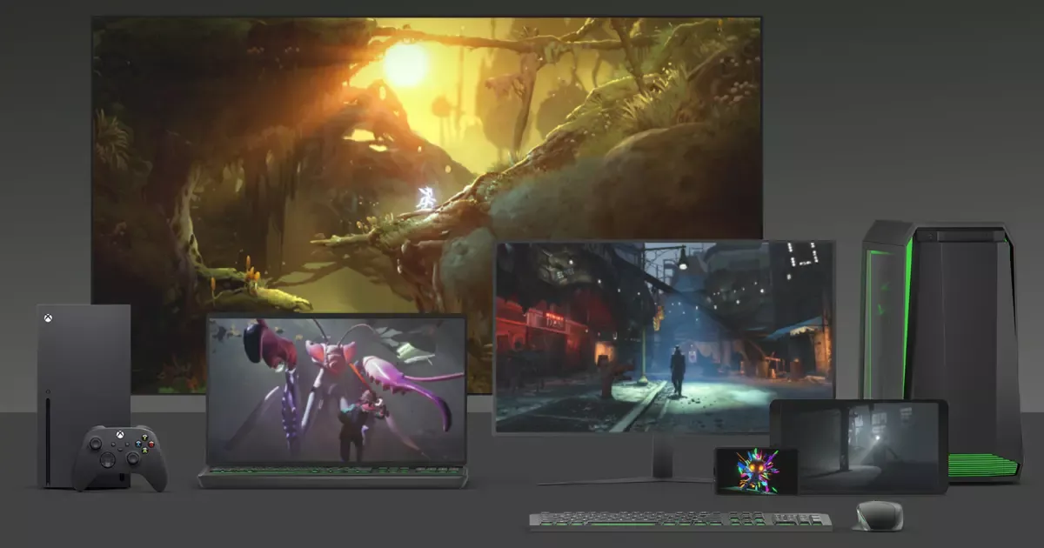Click the controller's View button
The height and width of the screenshot is (548, 1044).
[x=113, y=444]
